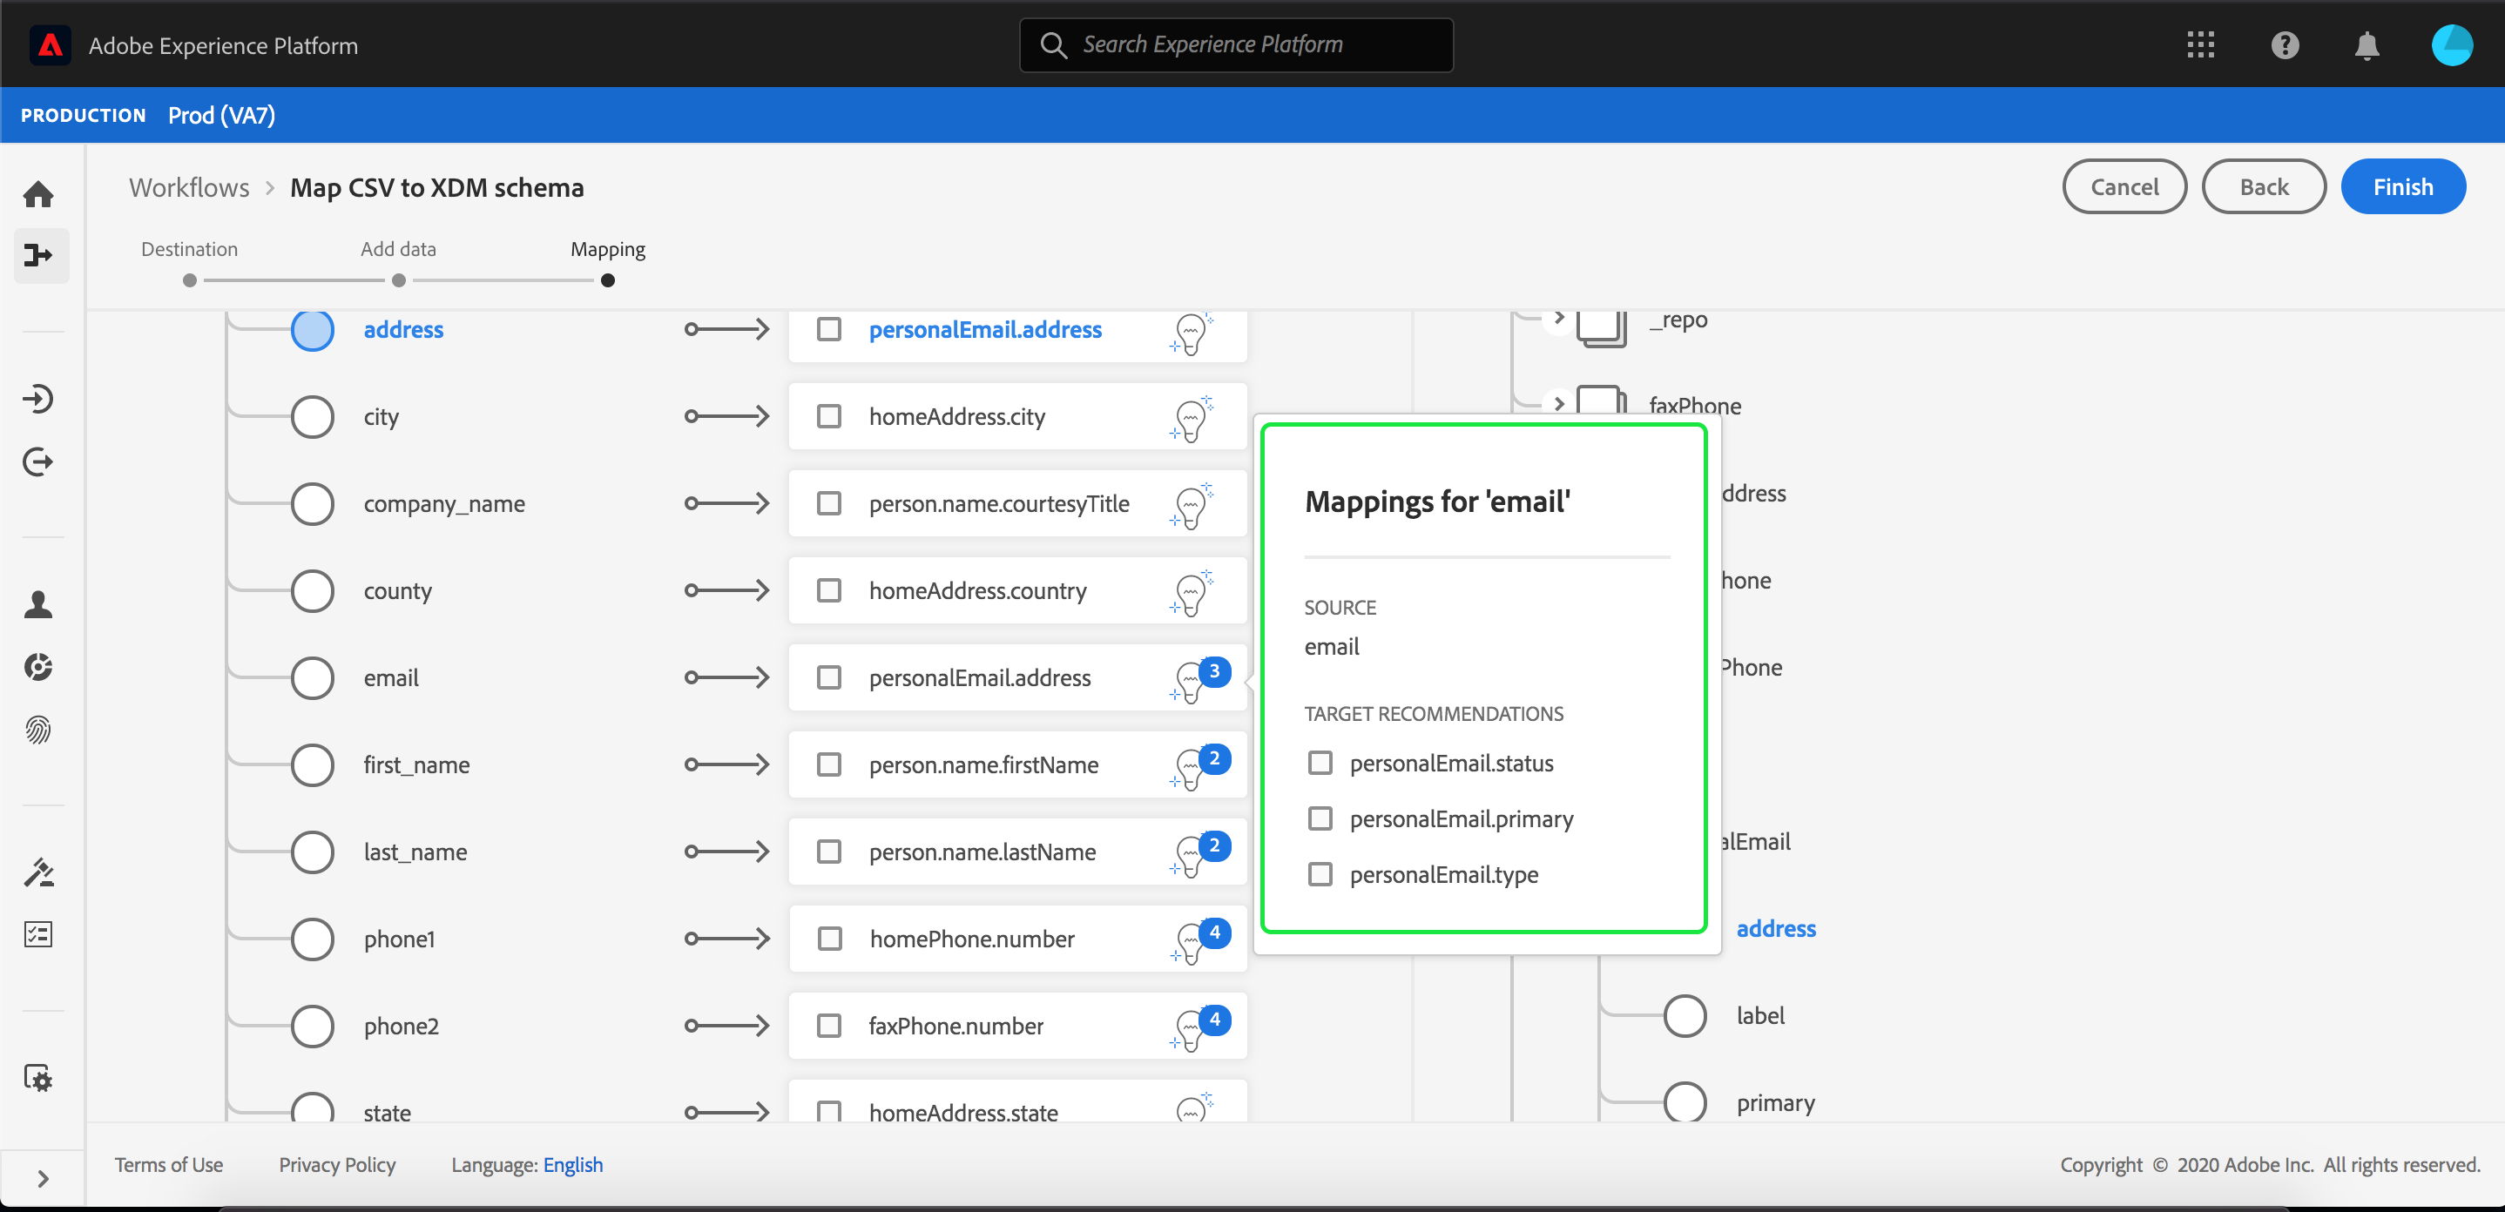Click recommendation lightbulb for homePhone.number

click(x=1192, y=941)
